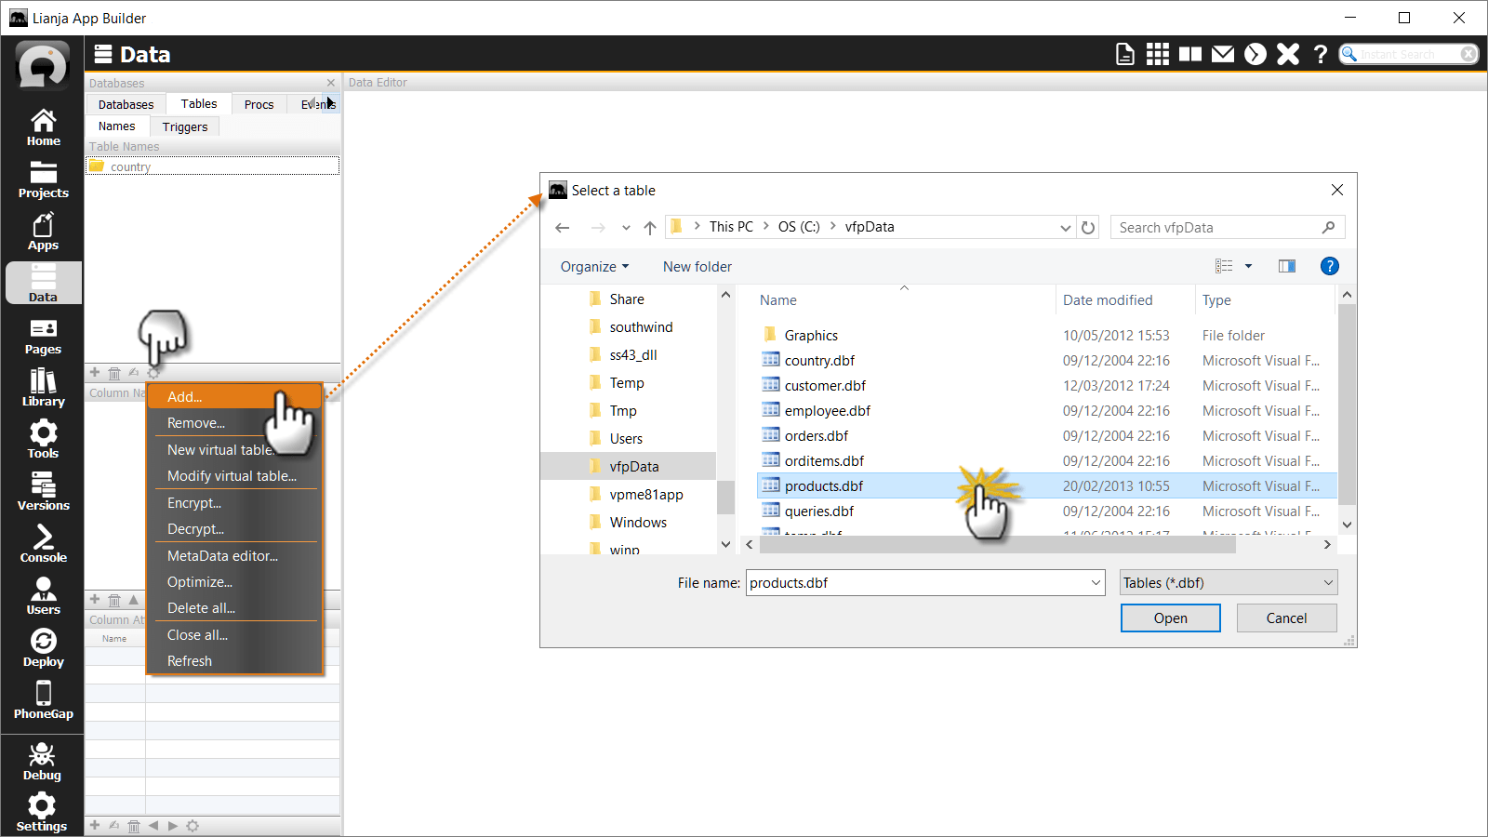1488x837 pixels.
Task: Click the add (+) icon below Table Names
Action: point(95,372)
